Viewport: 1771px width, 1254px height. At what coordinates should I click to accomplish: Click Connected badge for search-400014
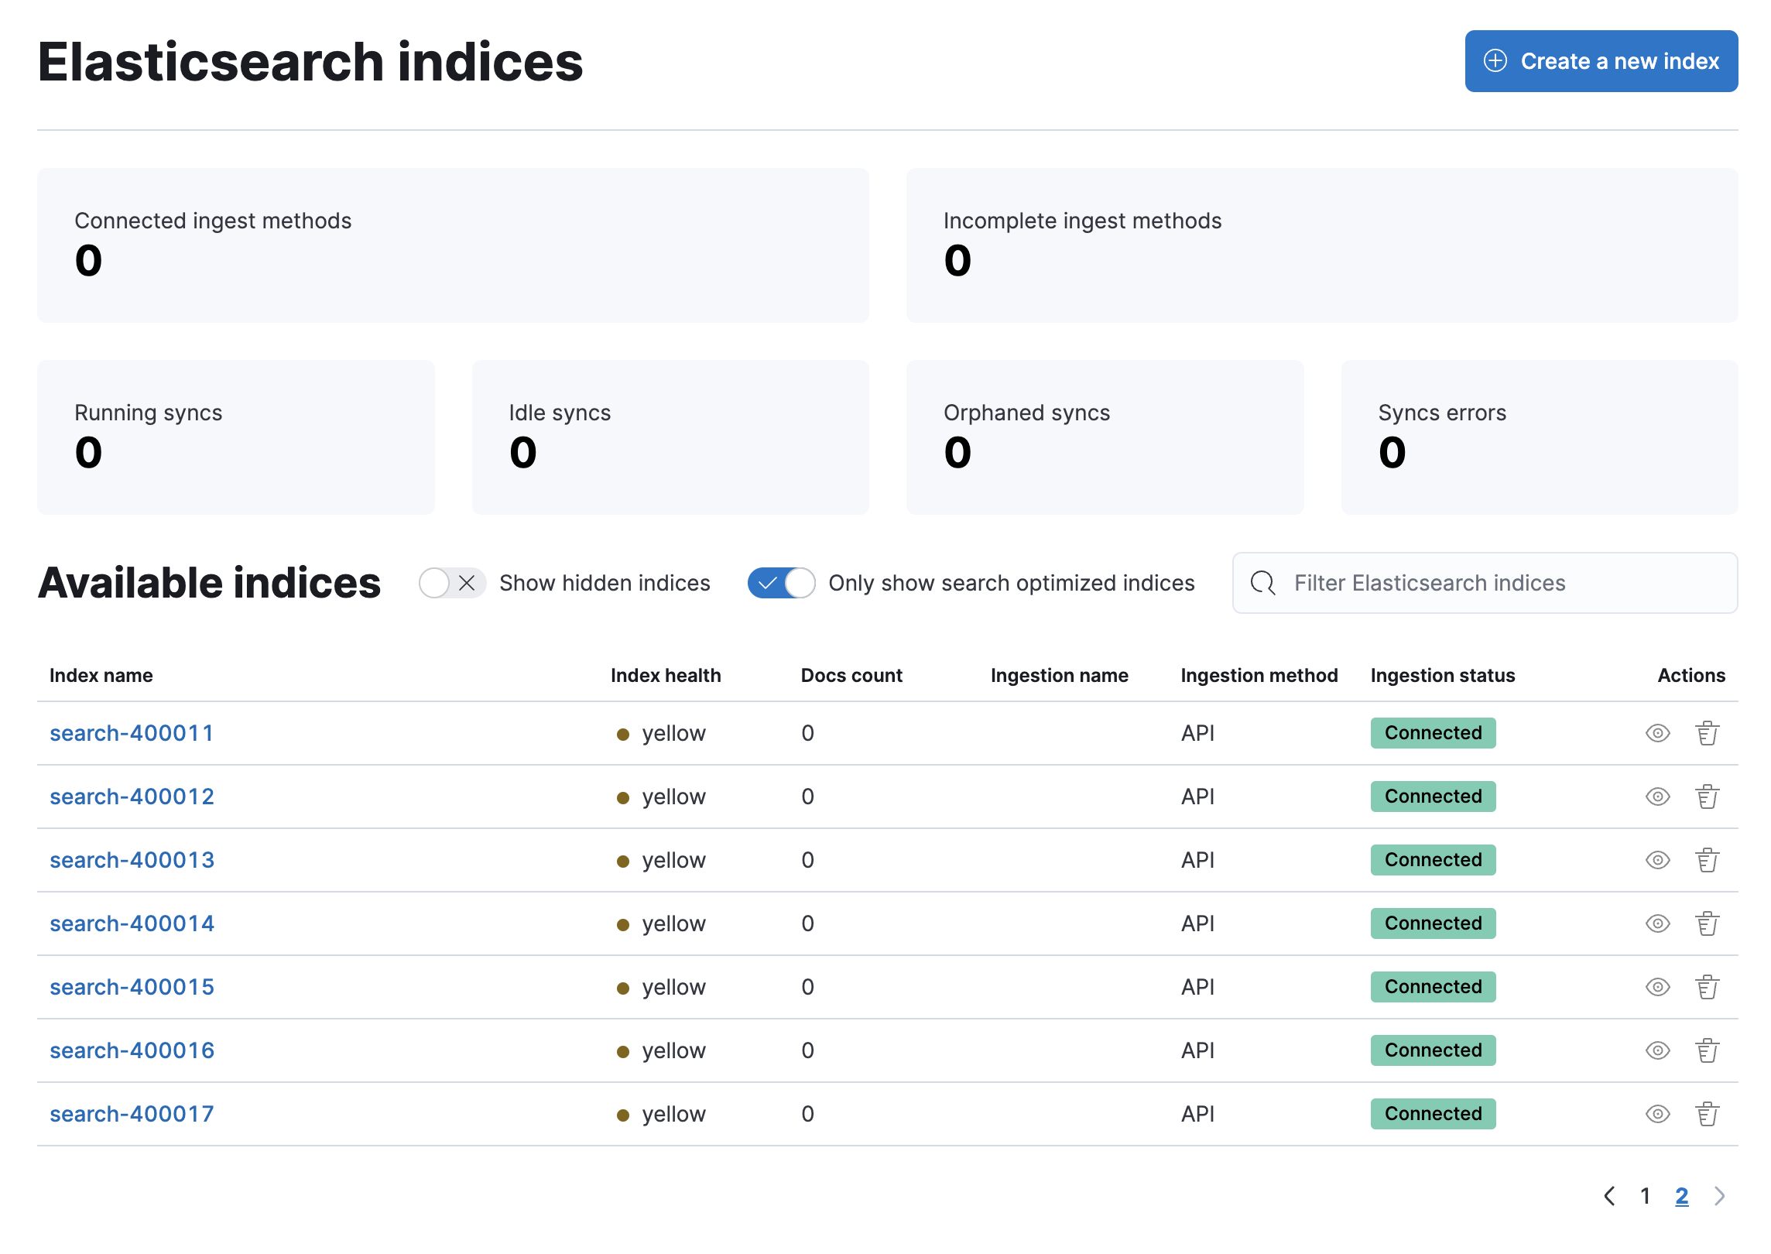click(x=1433, y=923)
